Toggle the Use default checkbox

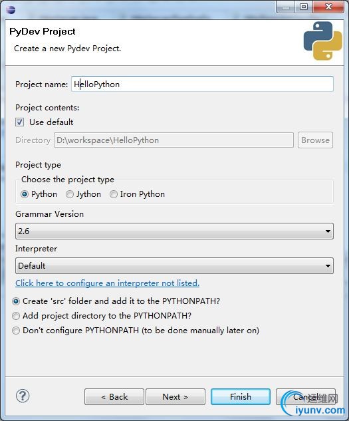click(19, 122)
